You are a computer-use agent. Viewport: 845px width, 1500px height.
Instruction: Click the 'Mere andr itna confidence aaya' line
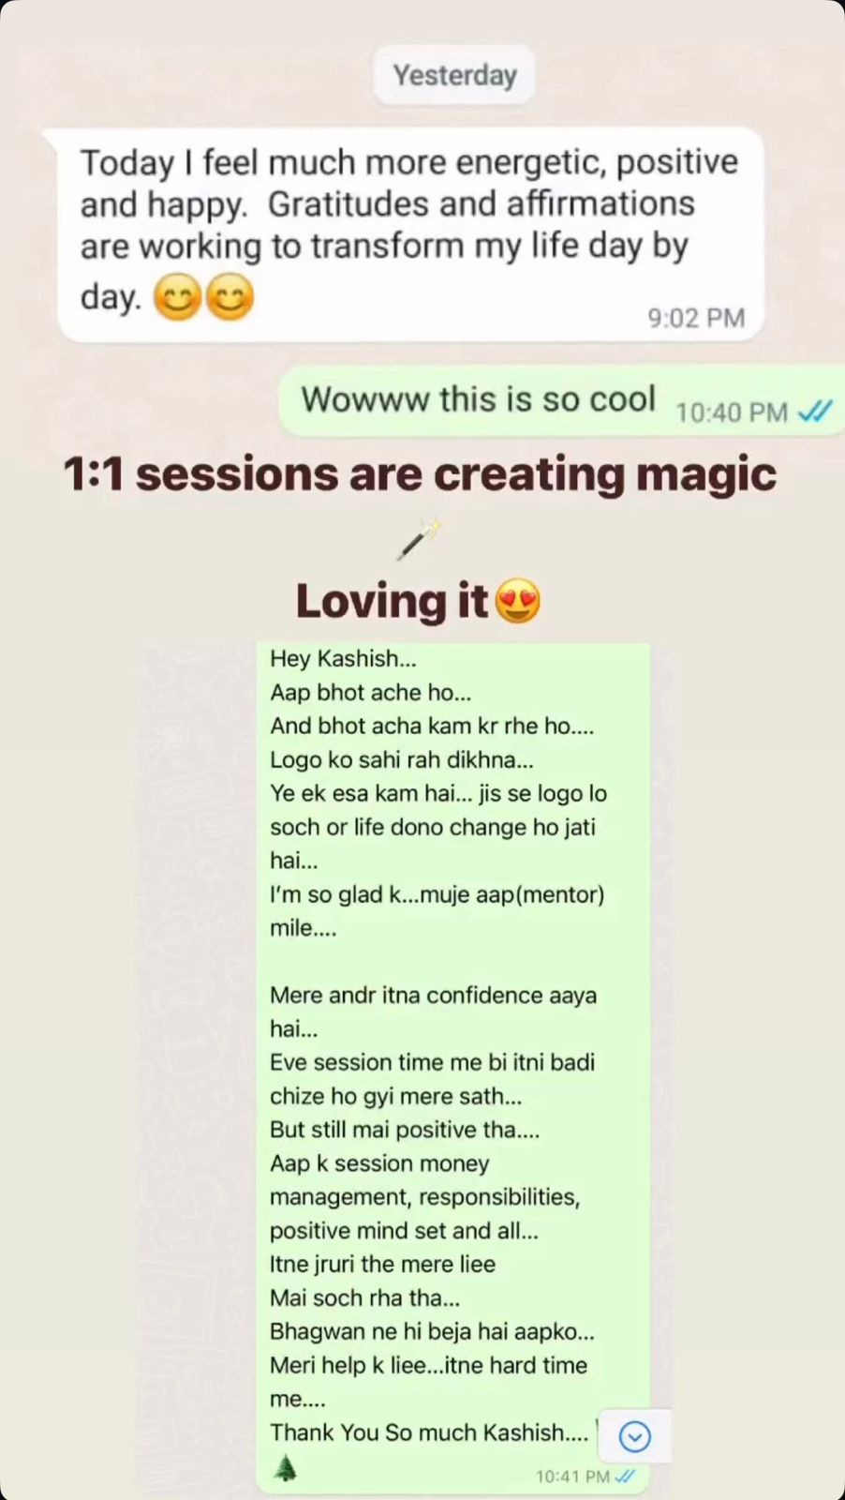click(433, 995)
